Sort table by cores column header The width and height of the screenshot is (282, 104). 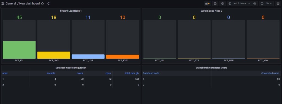click(80, 73)
